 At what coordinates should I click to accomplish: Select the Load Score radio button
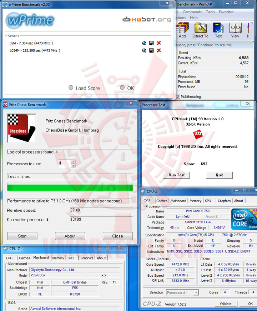click(x=71, y=87)
